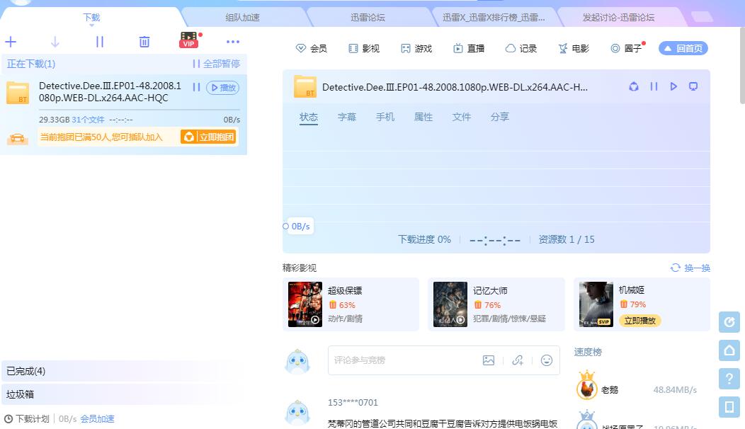Open the help question mark icon on right edge
This screenshot has width=745, height=429.
pos(729,379)
